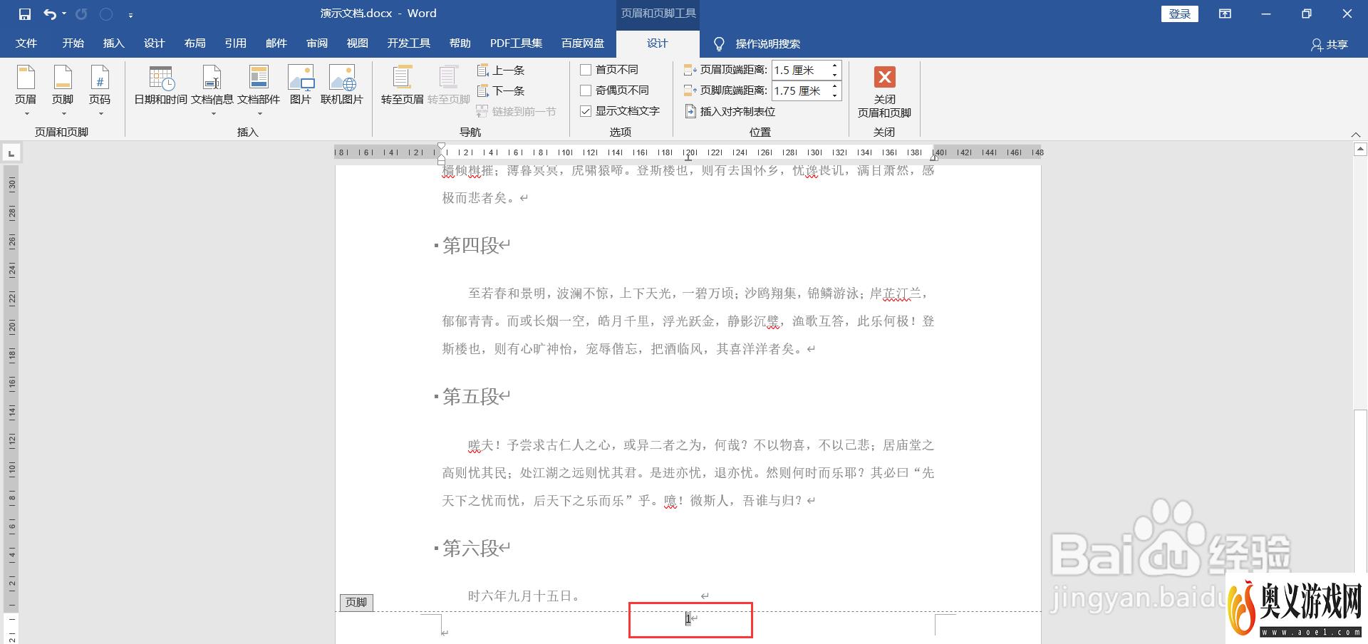Click 页眉顶端距离 value field
This screenshot has height=644, width=1368.
click(x=799, y=70)
